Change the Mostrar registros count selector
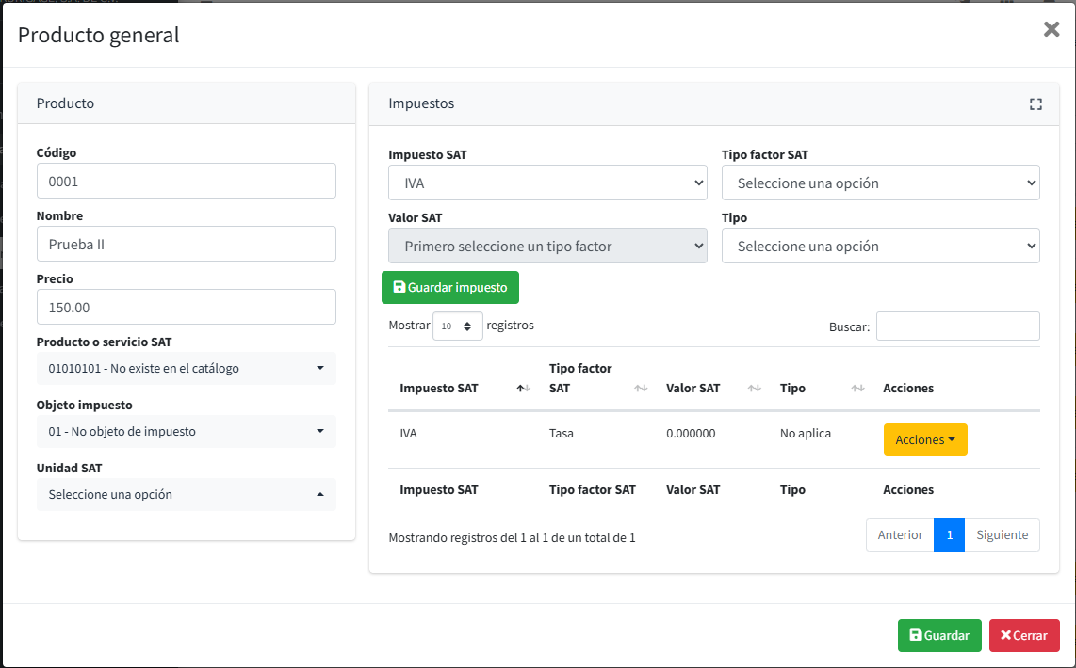The height and width of the screenshot is (668, 1076). (x=457, y=326)
